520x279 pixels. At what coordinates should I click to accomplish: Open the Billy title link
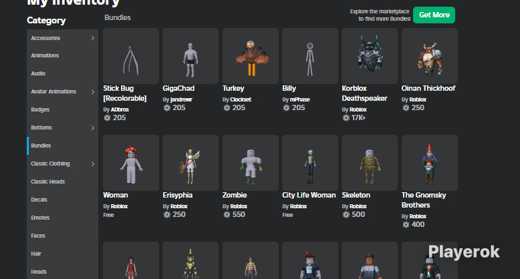(x=289, y=89)
